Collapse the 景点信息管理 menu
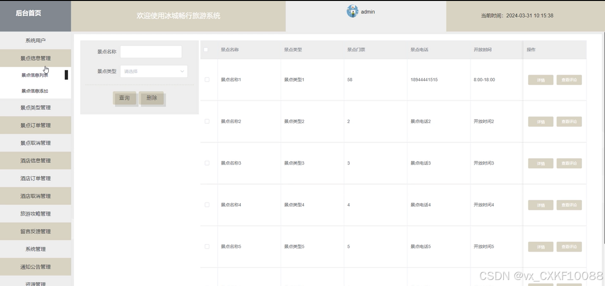605x286 pixels. (x=36, y=58)
